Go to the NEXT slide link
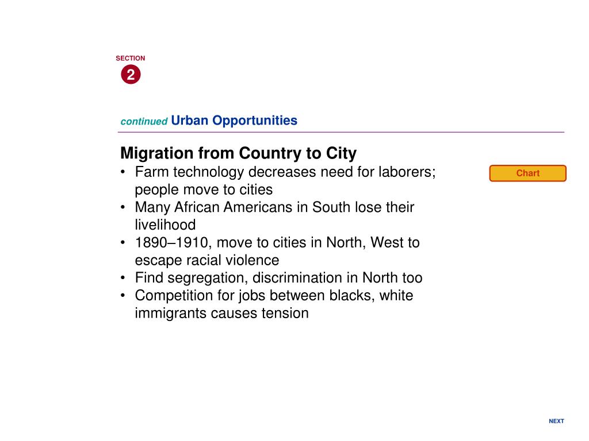 pos(556,421)
